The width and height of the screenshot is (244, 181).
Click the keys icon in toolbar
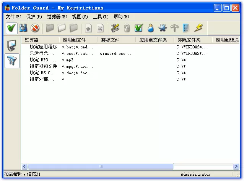(115, 28)
